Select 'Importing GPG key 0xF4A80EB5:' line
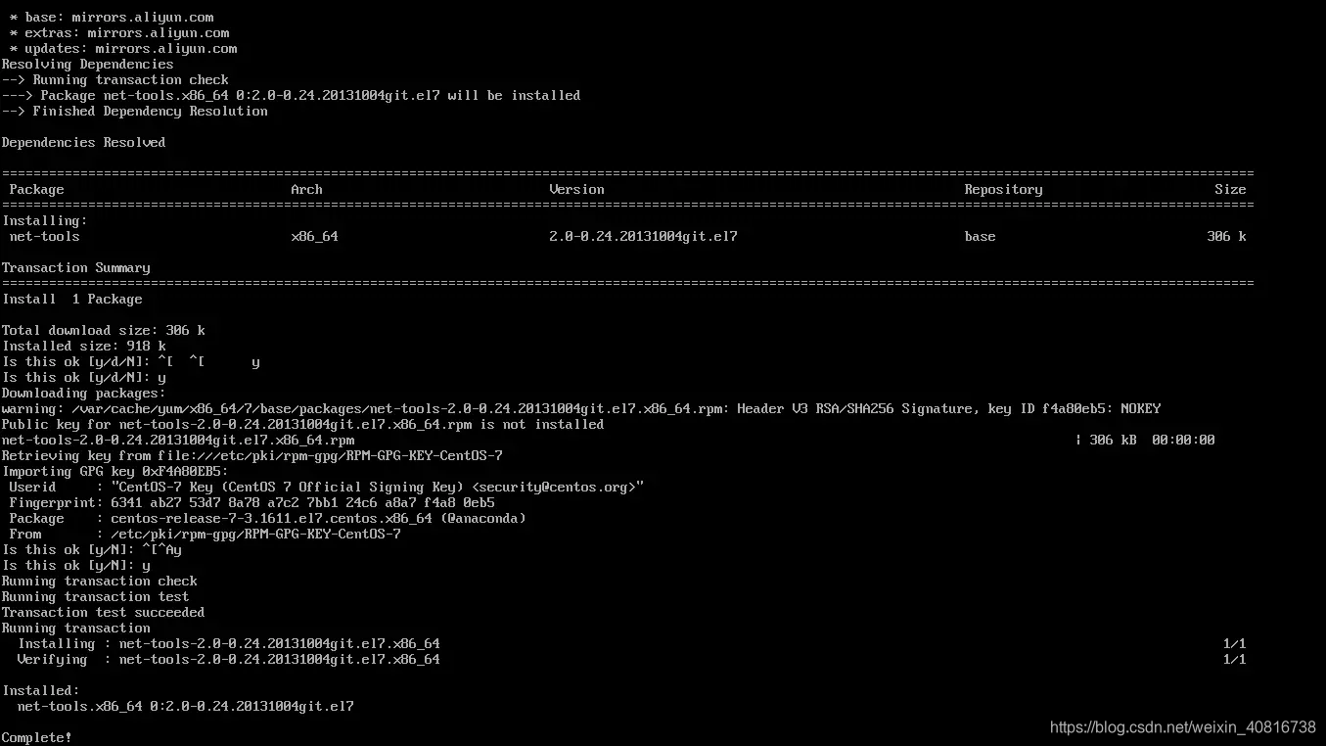The height and width of the screenshot is (746, 1326). point(115,472)
